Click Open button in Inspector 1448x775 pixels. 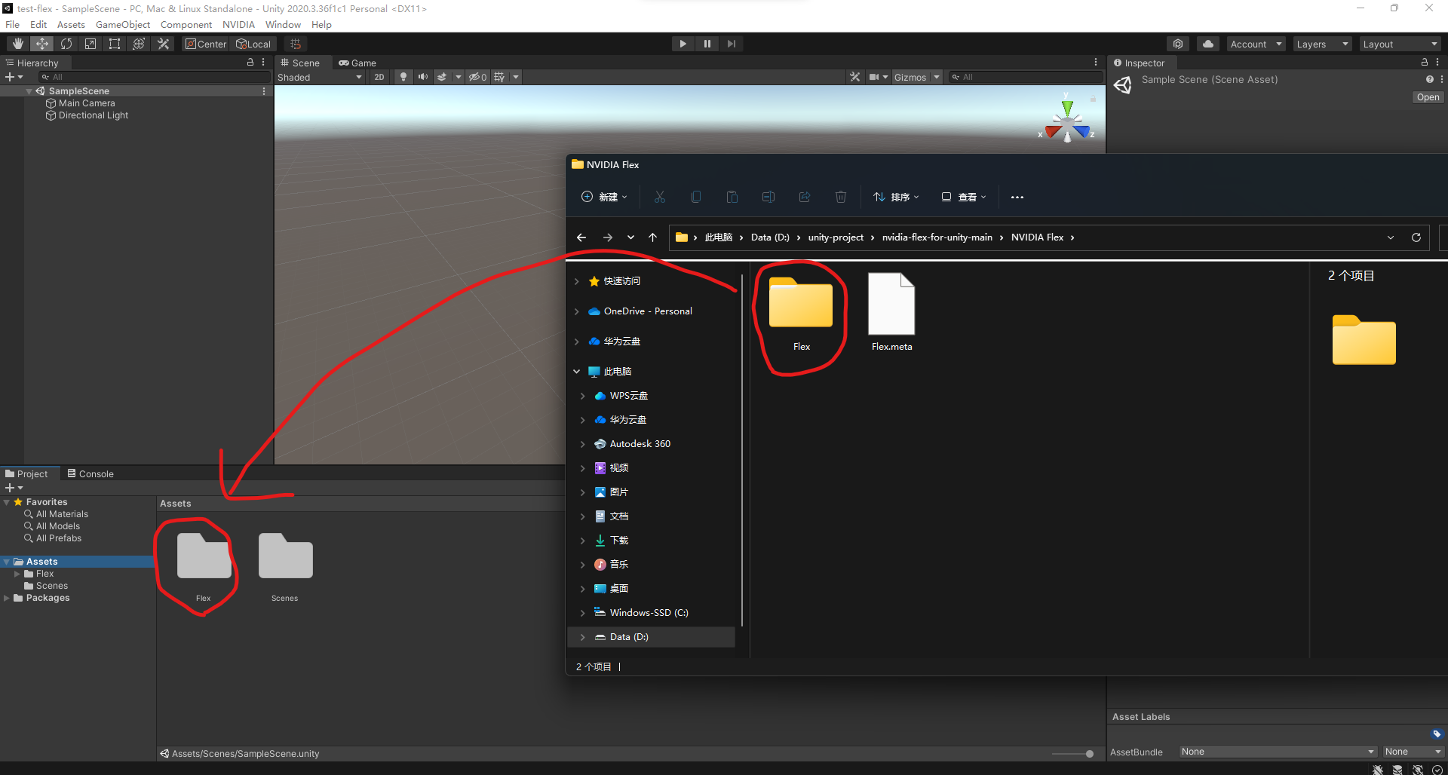[x=1428, y=97]
